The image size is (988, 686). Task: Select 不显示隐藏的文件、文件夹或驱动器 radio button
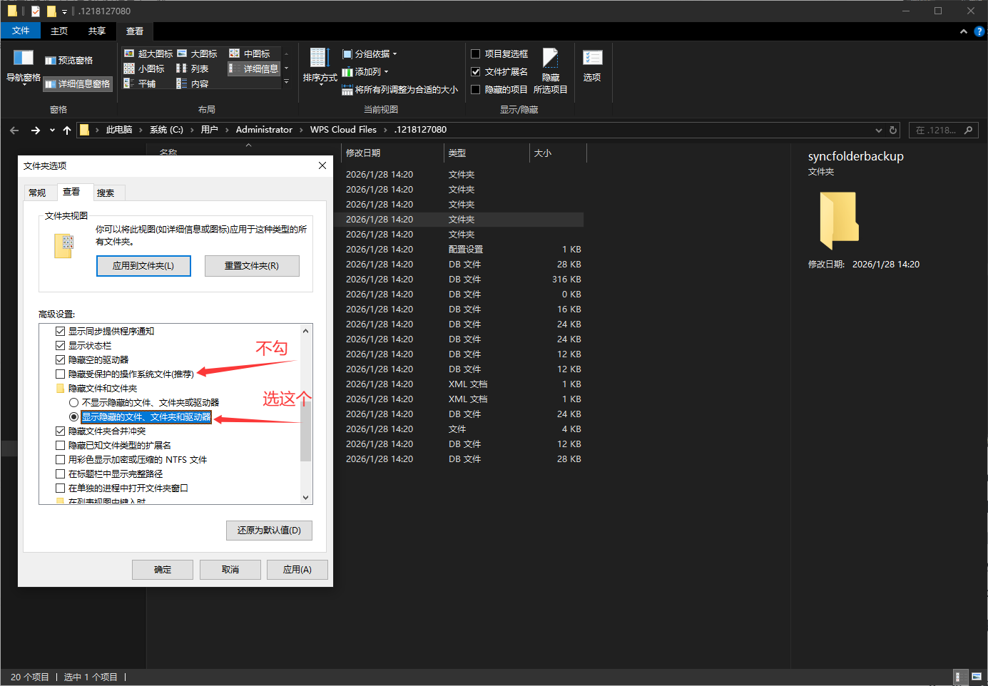(74, 403)
